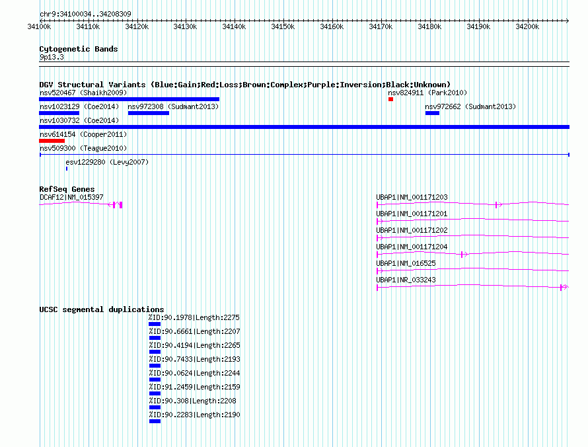Select the 9p13.3 band label
The height and width of the screenshot is (447, 588).
52,57
